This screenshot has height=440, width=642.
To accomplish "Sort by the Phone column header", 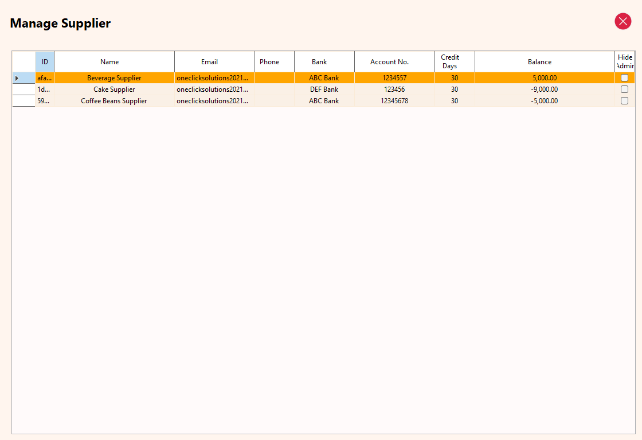I will click(275, 62).
